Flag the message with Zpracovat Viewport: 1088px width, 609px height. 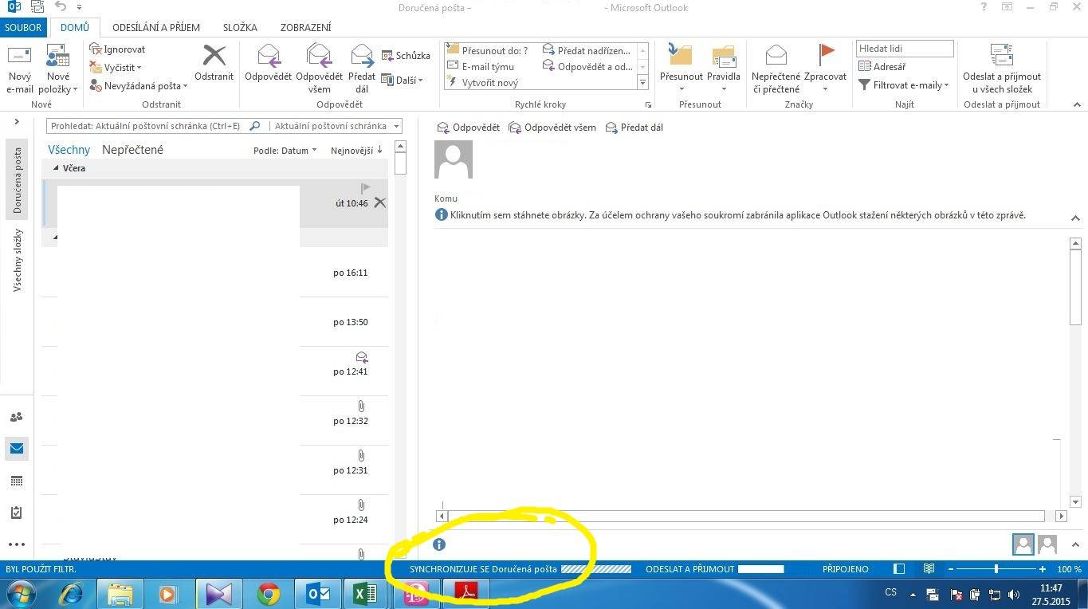point(825,69)
